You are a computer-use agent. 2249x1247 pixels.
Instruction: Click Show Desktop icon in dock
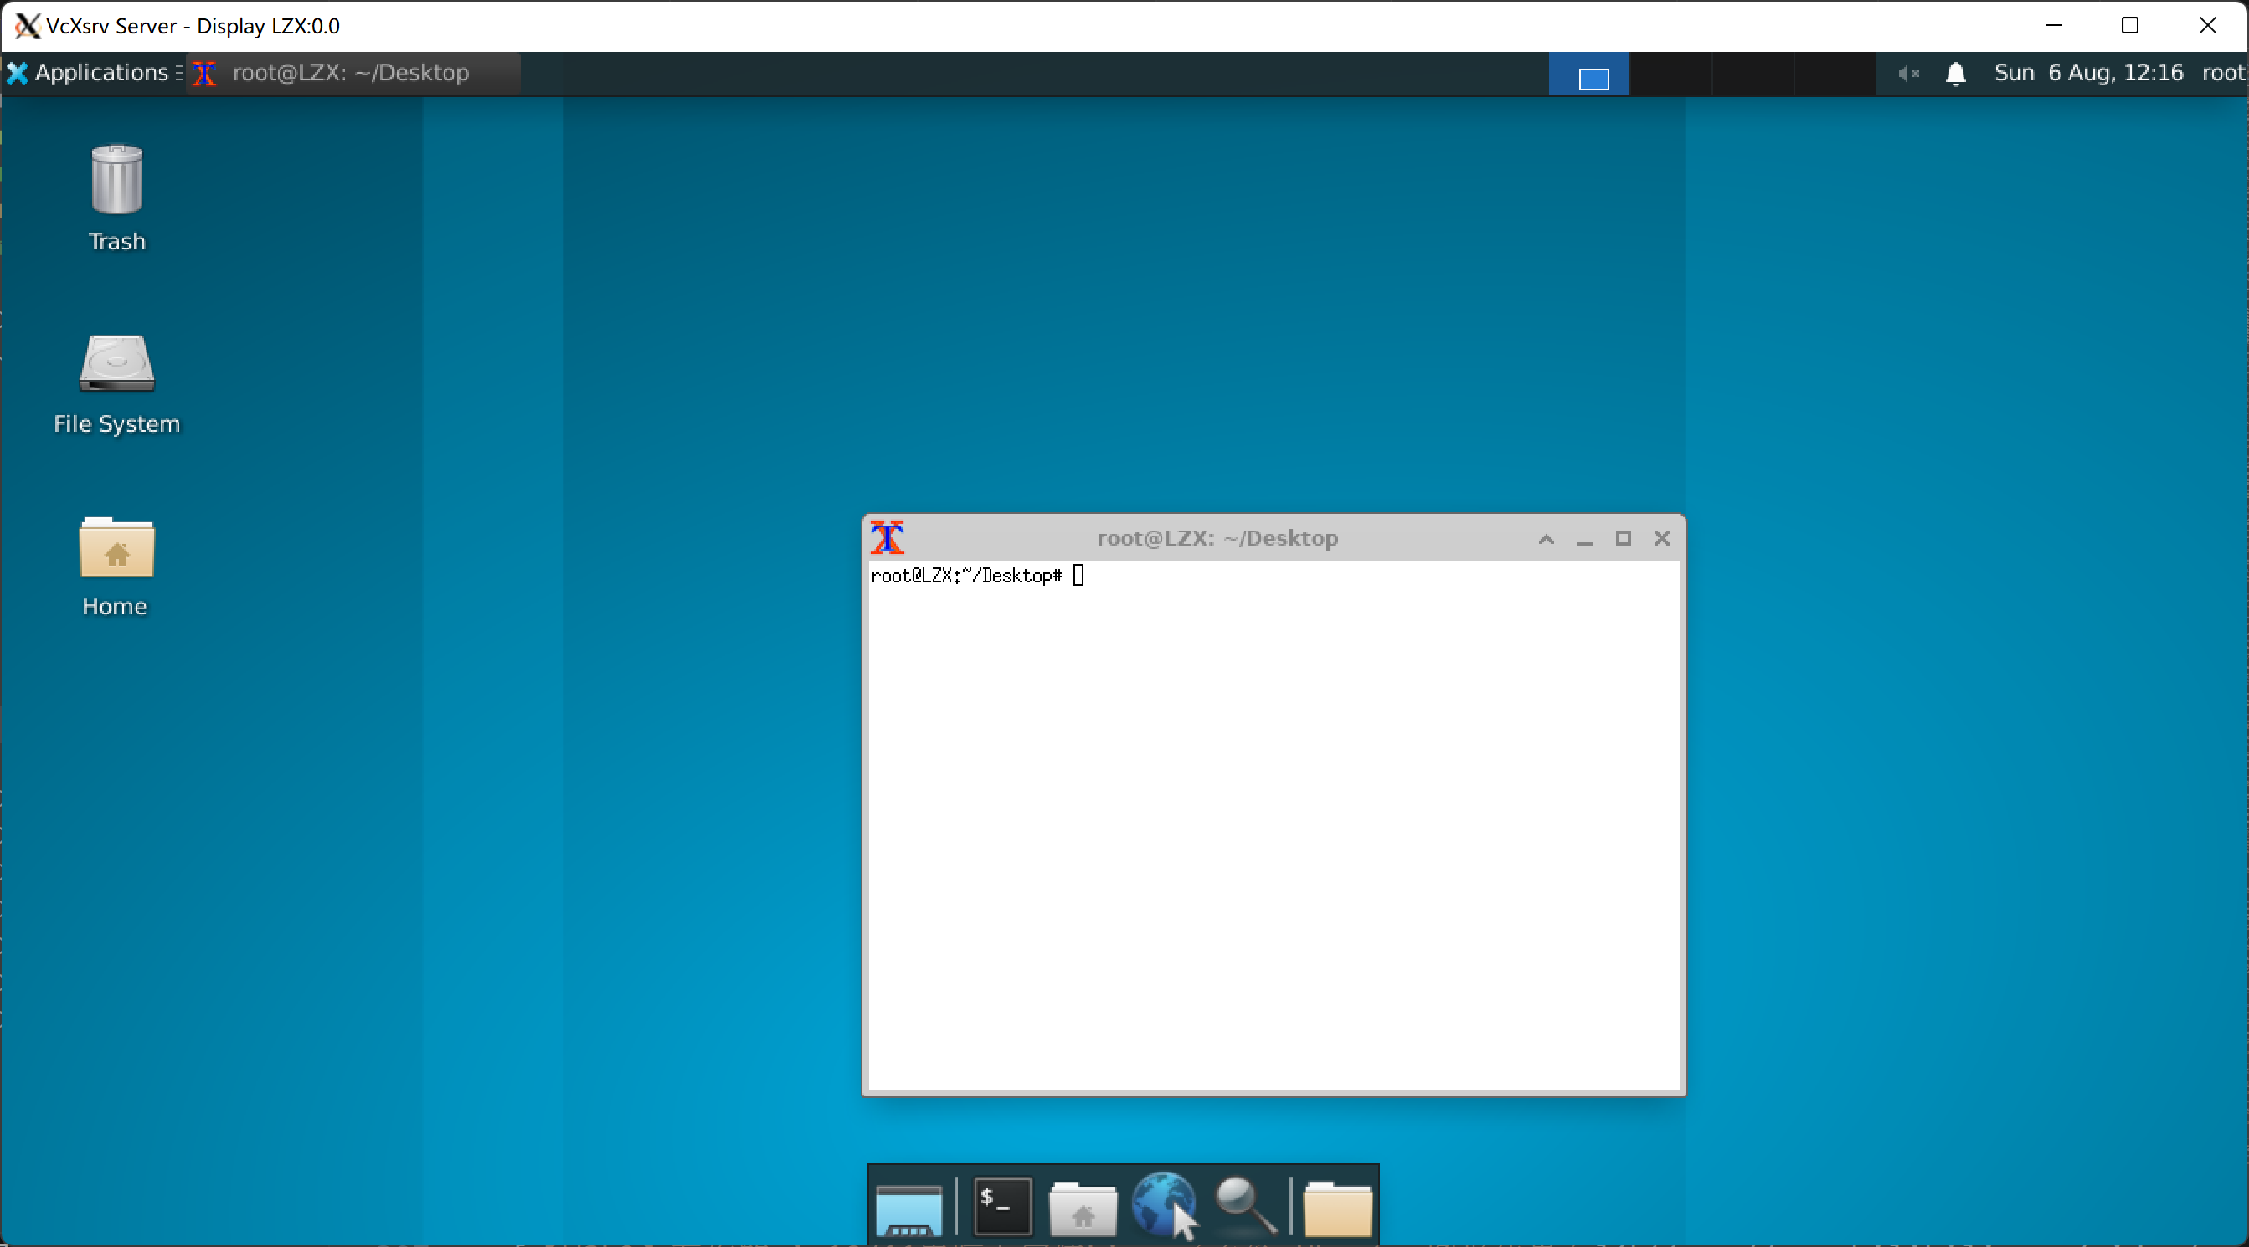point(908,1209)
